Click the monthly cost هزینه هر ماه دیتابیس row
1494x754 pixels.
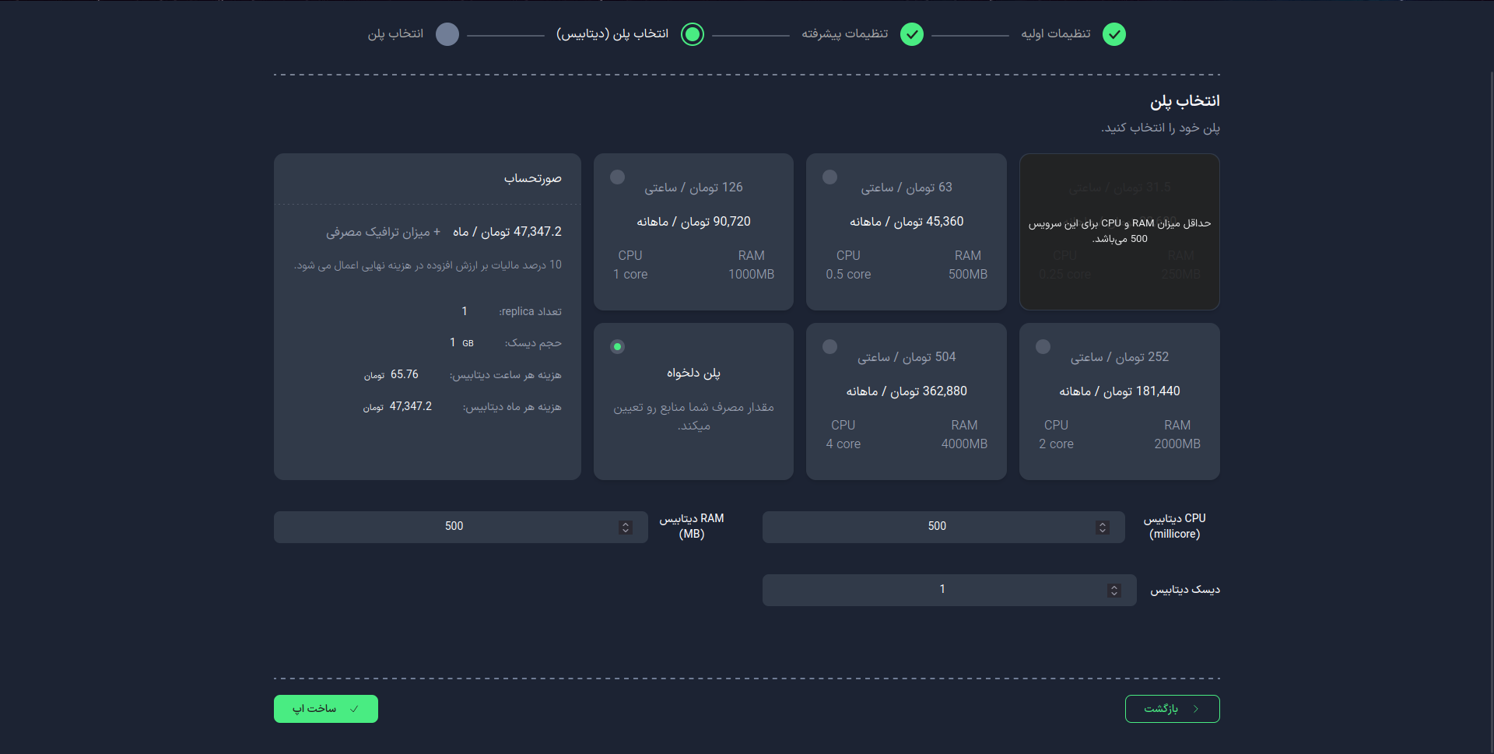pos(462,407)
